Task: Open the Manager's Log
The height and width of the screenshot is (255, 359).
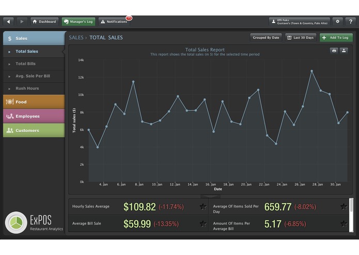Action: [79, 22]
